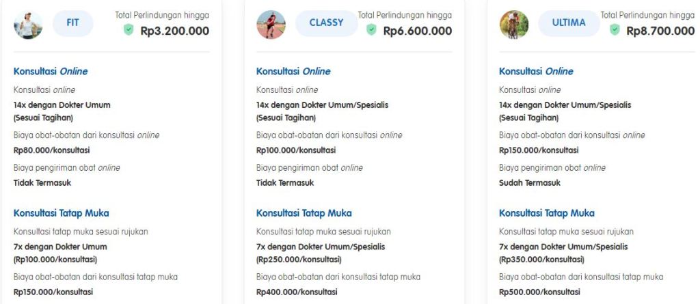This screenshot has height=304, width=700.
Task: Click the Rp3.200.000 total protection amount
Action: [x=174, y=31]
